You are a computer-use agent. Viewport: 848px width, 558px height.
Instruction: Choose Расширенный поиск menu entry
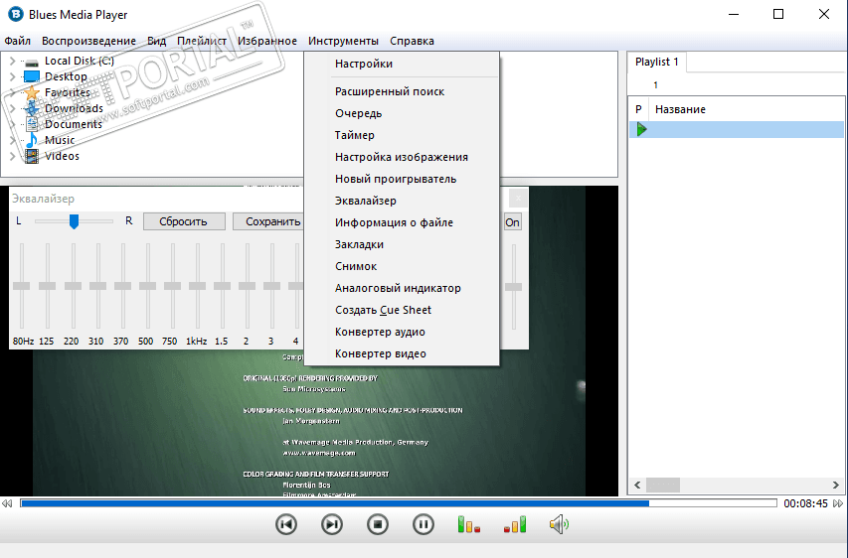(402, 91)
